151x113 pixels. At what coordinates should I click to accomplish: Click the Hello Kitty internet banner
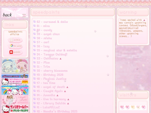click(15, 82)
